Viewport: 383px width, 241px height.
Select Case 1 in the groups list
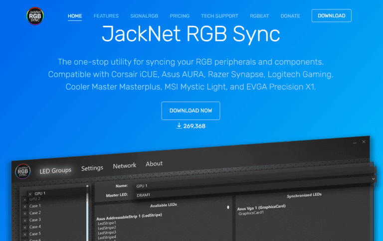tap(35, 206)
